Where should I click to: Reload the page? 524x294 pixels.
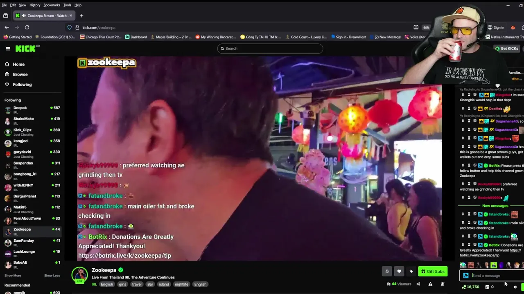click(x=27, y=27)
